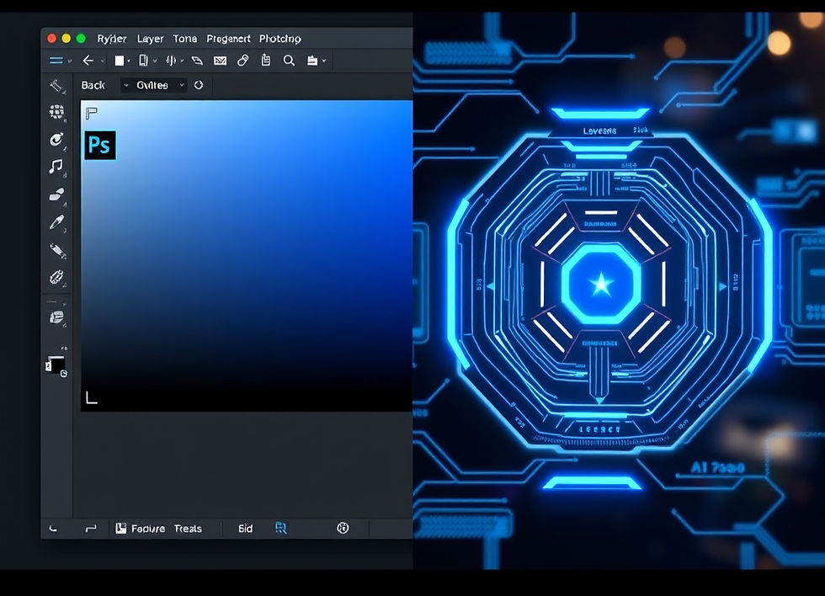Screen dimensions: 825x596
Task: Select the music note tool
Action: pyautogui.click(x=56, y=166)
